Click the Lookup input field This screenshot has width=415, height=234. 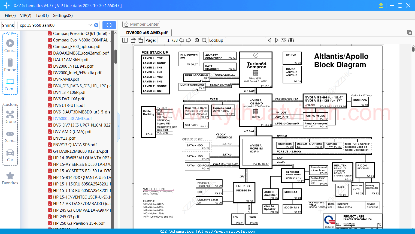click(x=246, y=40)
